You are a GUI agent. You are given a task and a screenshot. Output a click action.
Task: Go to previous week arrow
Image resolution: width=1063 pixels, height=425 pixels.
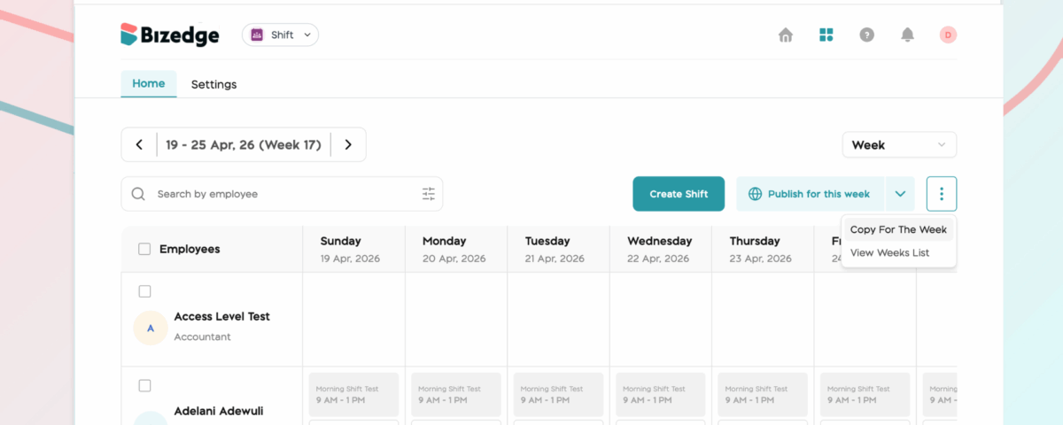139,144
